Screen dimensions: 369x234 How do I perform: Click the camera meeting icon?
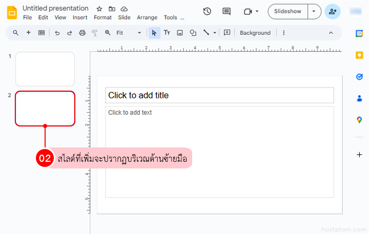tap(248, 11)
